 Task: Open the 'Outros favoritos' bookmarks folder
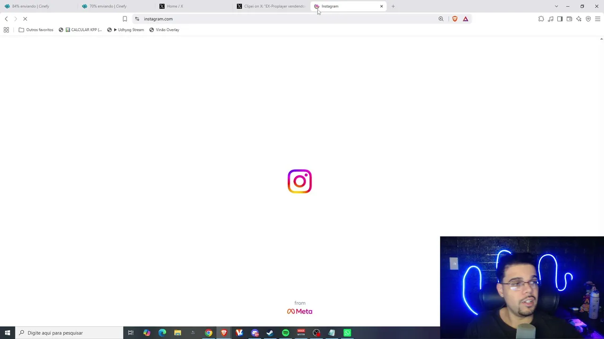click(x=36, y=30)
